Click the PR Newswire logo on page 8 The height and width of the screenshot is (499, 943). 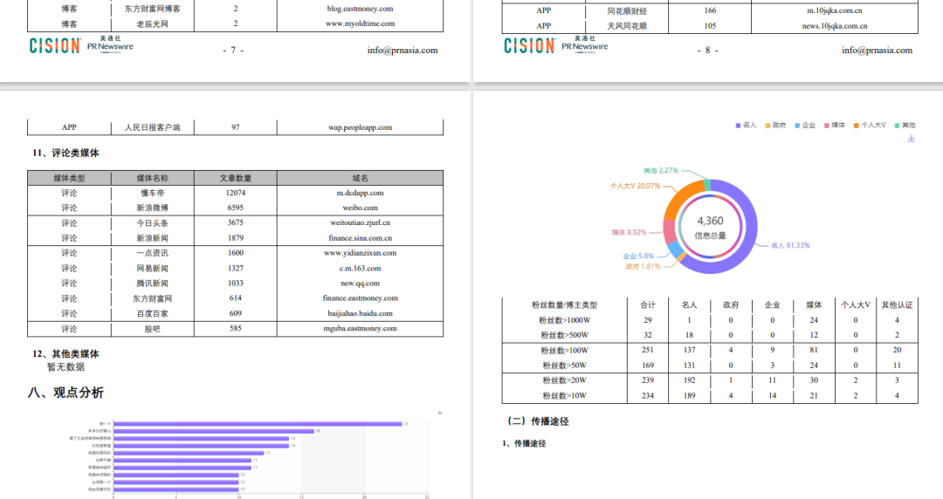[585, 46]
